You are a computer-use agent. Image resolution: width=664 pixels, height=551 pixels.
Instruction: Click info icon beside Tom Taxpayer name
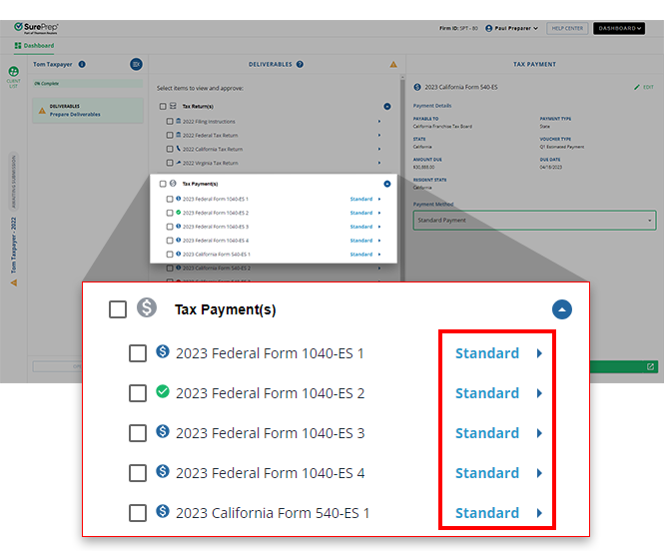point(82,64)
